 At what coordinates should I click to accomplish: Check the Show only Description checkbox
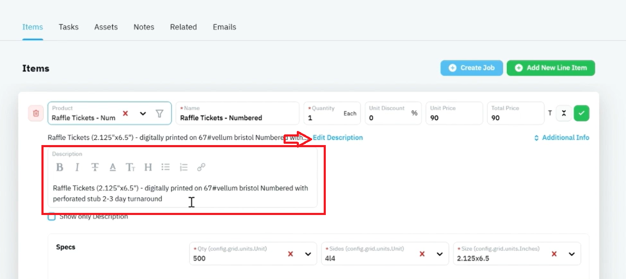52,217
